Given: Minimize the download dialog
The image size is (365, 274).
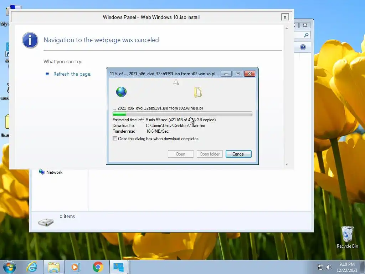Looking at the screenshot, I should pyautogui.click(x=226, y=74).
